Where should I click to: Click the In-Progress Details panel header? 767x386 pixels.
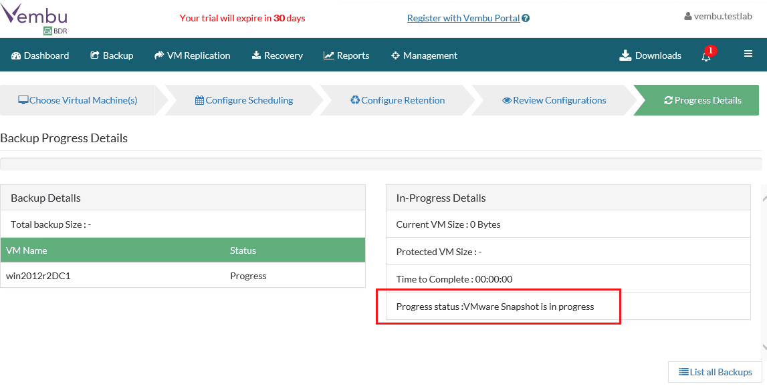coord(568,198)
